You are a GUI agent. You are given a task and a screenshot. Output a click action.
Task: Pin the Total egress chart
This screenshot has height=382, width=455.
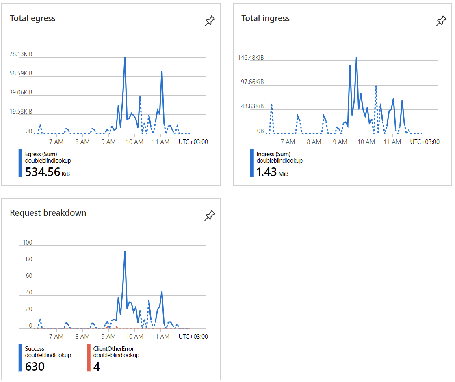[x=210, y=21]
